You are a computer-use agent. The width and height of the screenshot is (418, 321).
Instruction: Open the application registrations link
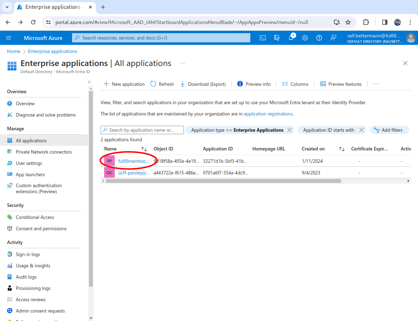tap(268, 114)
